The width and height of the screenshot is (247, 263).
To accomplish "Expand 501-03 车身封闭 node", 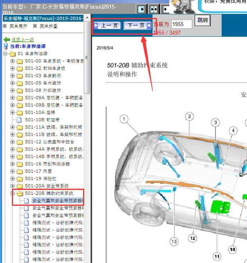I will [x=12, y=76].
